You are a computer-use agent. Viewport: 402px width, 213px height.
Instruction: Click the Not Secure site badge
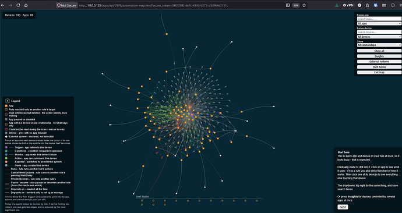click(66, 5)
